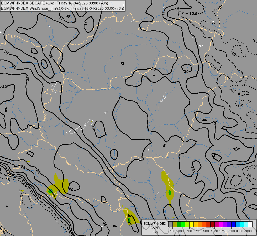Select the bright fuchsia legend swatch
257x236 pixels.
coord(221,224)
